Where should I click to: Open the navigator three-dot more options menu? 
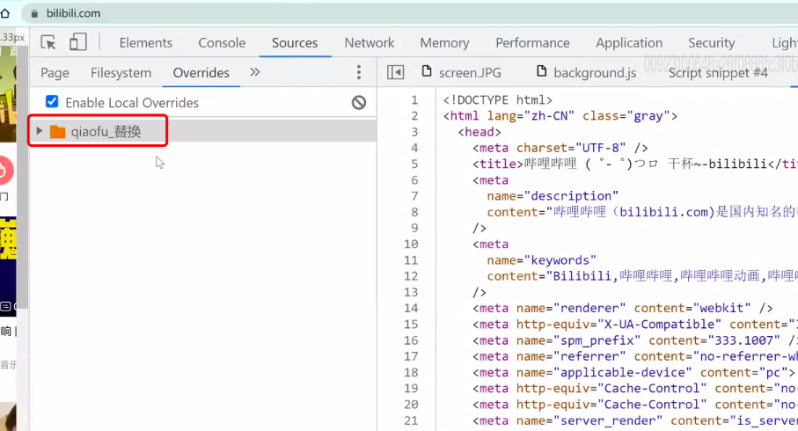tap(358, 73)
